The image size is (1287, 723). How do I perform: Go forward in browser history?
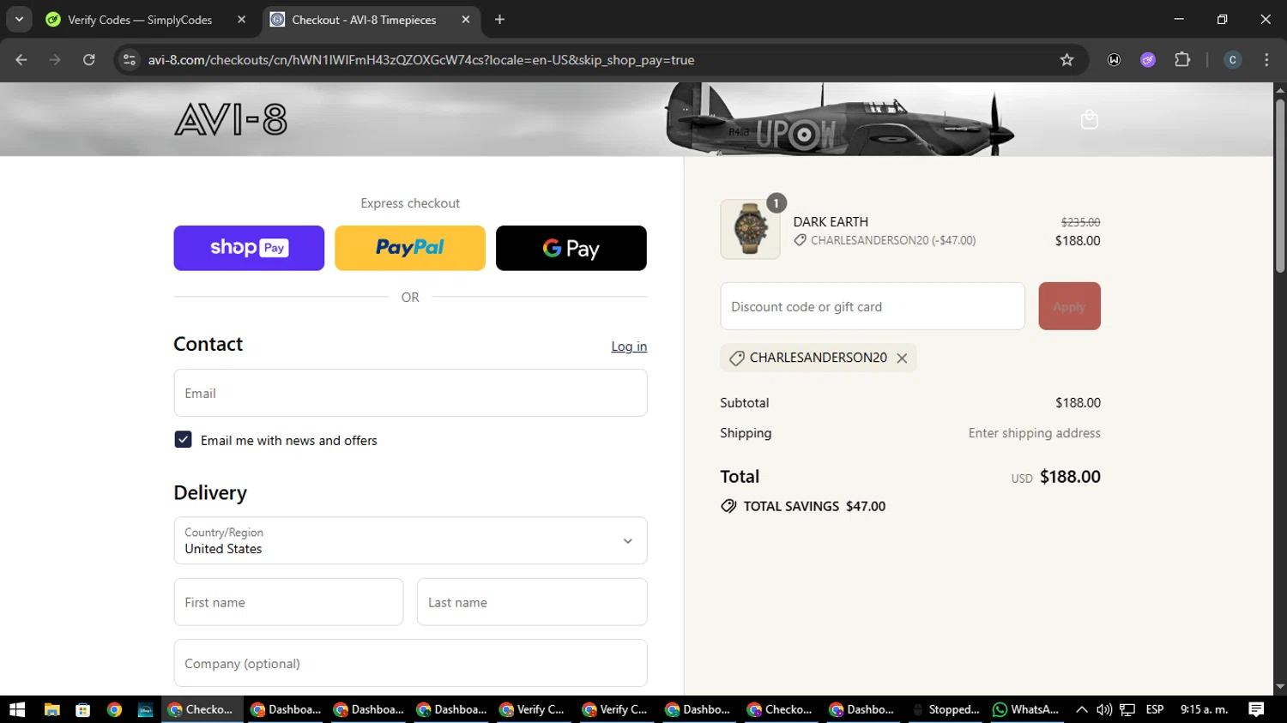click(55, 60)
